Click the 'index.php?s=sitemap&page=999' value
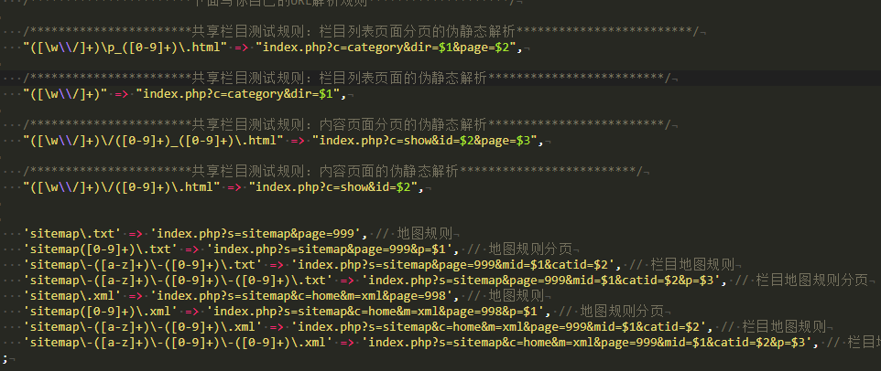This screenshot has height=371, width=881. (x=258, y=233)
